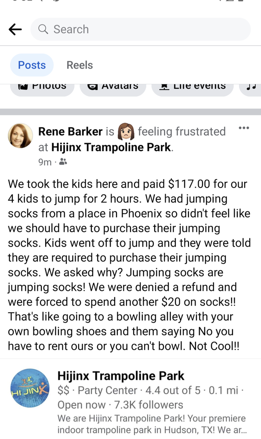Click the friends audience icon beside timestamp
Image resolution: width=261 pixels, height=439 pixels.
tap(62, 162)
